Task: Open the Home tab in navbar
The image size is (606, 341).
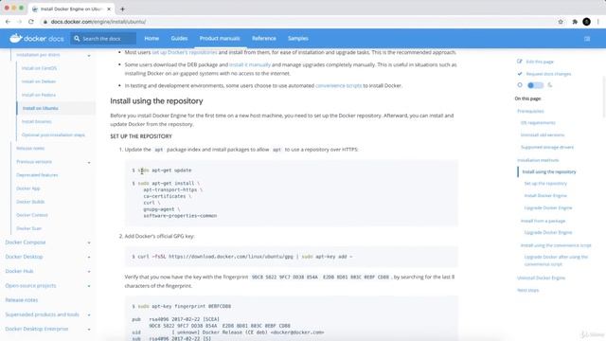Action: pyautogui.click(x=151, y=38)
